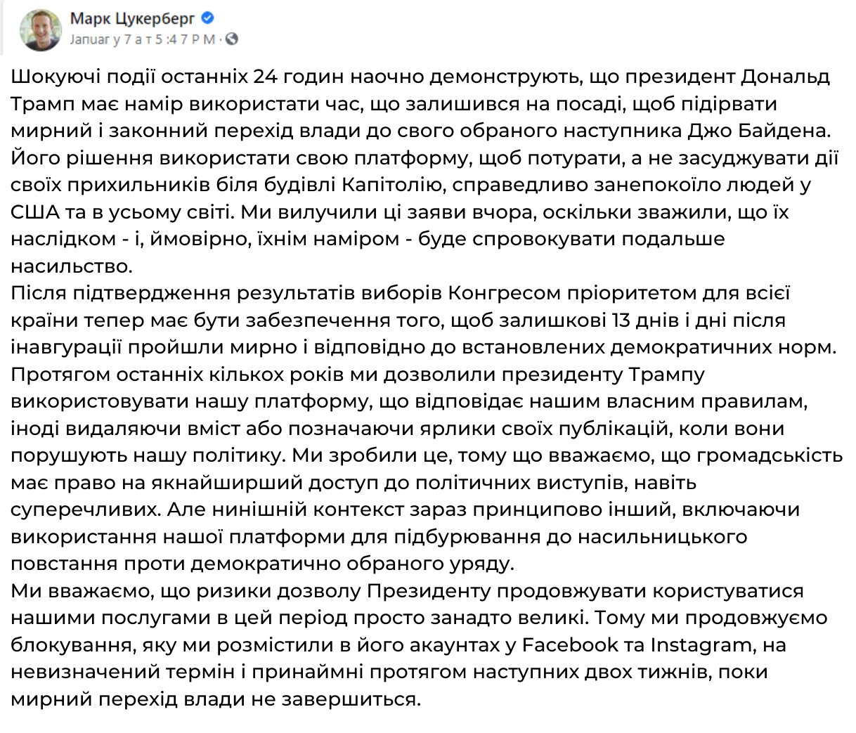This screenshot has height=733, width=856.
Task: Click the word США in the post
Action: tap(37, 212)
